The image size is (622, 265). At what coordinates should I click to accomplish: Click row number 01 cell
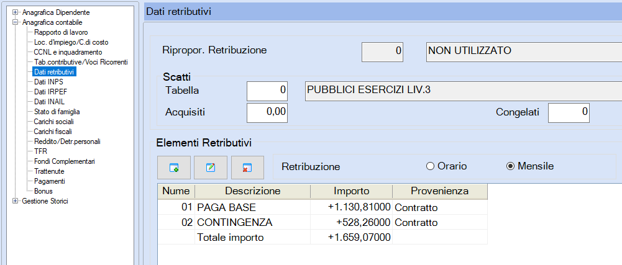coord(176,207)
